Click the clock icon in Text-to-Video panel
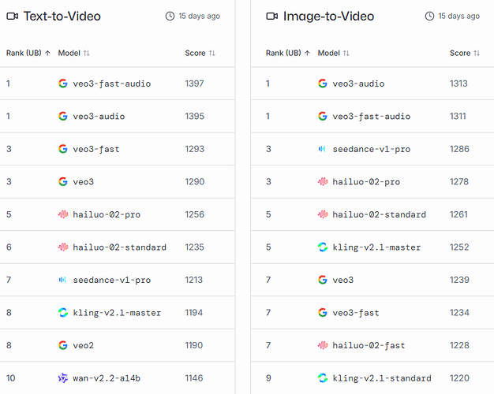This screenshot has height=394, width=494. pyautogui.click(x=170, y=16)
